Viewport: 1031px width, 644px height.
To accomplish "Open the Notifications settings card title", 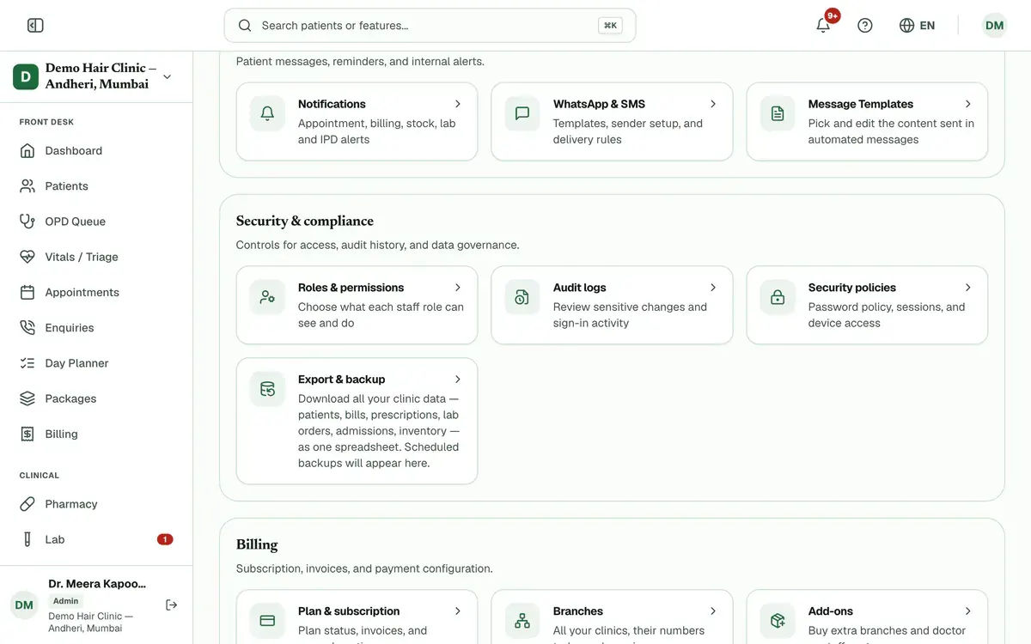I will (x=332, y=104).
